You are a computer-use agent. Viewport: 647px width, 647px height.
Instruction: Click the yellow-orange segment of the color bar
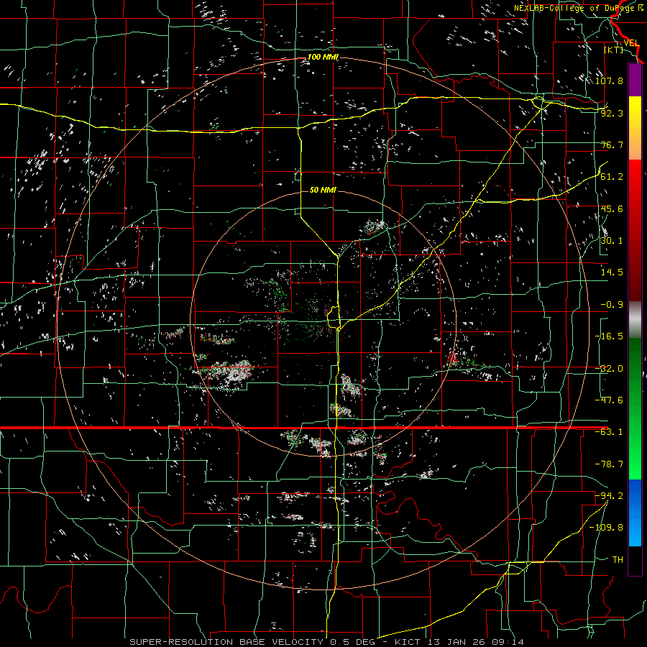[635, 128]
